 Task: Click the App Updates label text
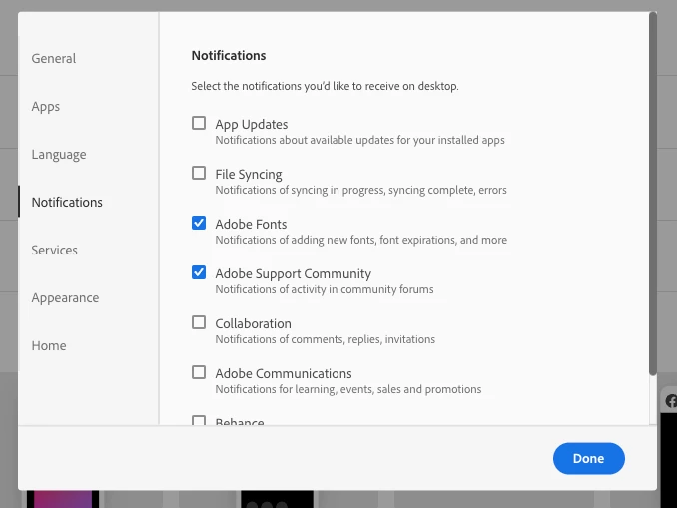tap(252, 125)
